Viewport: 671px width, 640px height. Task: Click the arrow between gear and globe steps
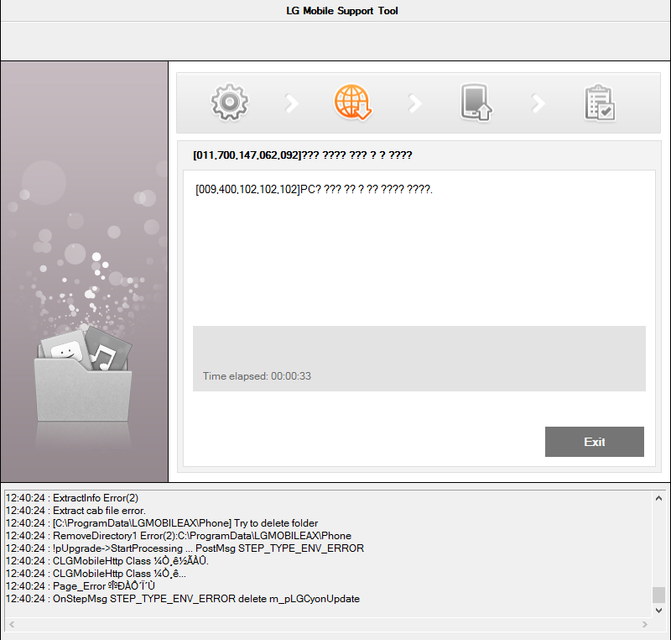pos(291,103)
